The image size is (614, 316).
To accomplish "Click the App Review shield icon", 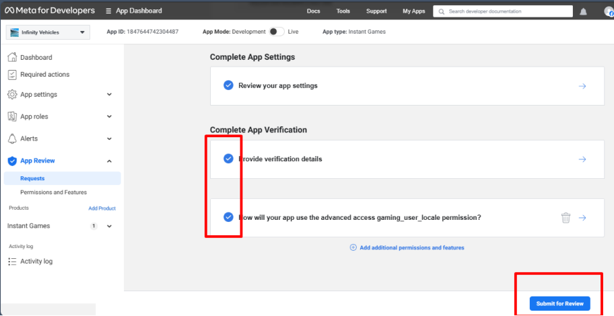I will [13, 161].
